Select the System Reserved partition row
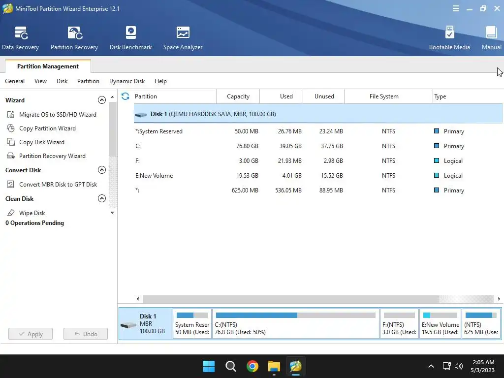Viewport: 504px width, 378px height. pyautogui.click(x=318, y=131)
